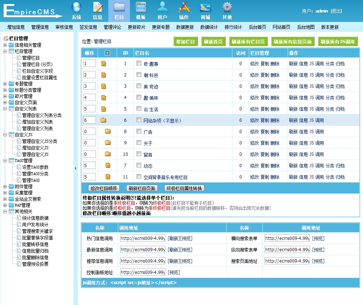Click the 刷新所有JS调用 button
This screenshot has width=363, height=305.
point(338,42)
